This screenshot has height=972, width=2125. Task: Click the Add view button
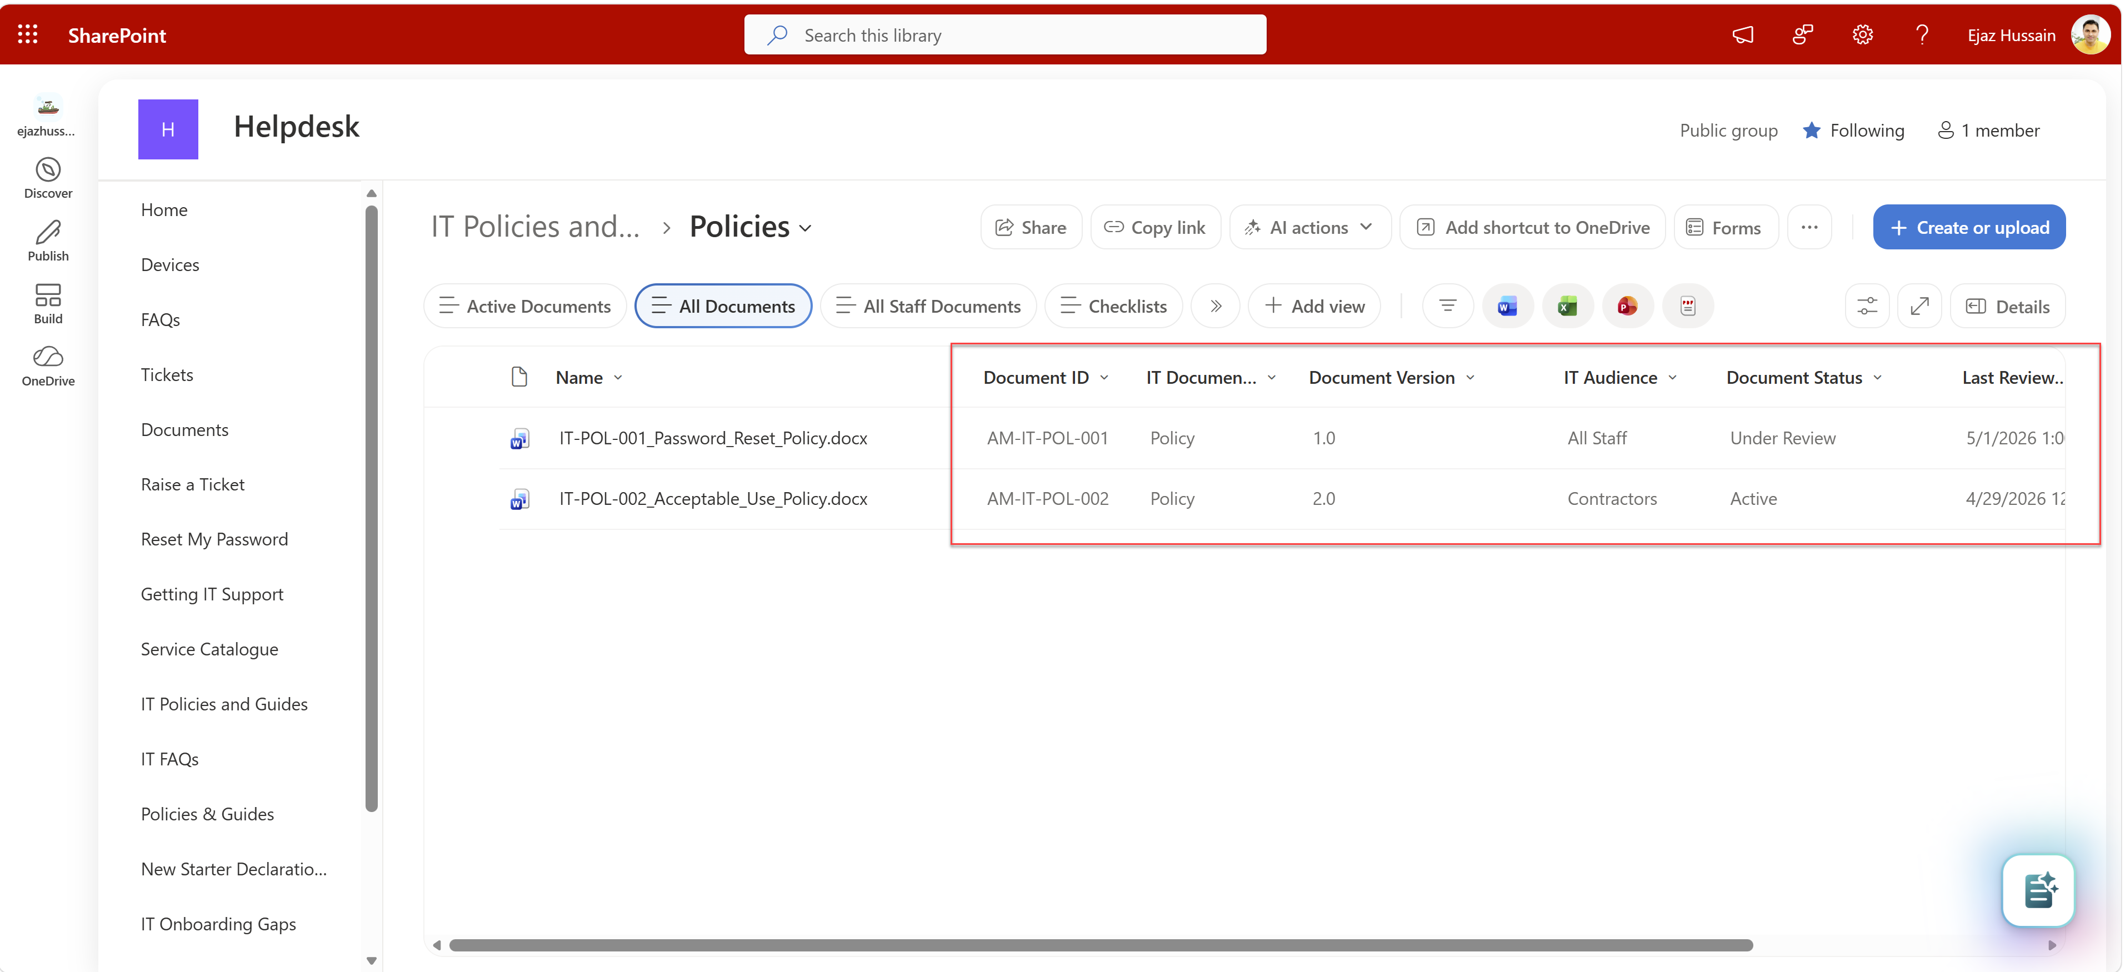1314,306
